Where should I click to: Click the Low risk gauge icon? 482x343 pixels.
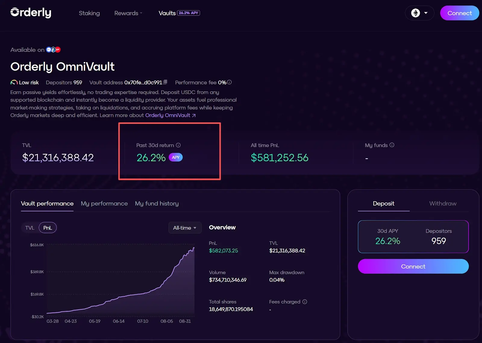pyautogui.click(x=14, y=82)
